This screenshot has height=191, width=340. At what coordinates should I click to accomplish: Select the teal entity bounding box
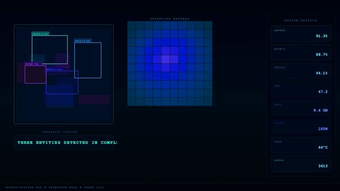50,50
